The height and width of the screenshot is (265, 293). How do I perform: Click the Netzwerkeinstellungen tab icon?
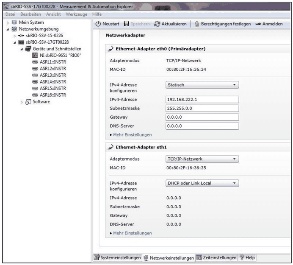pos(146,258)
